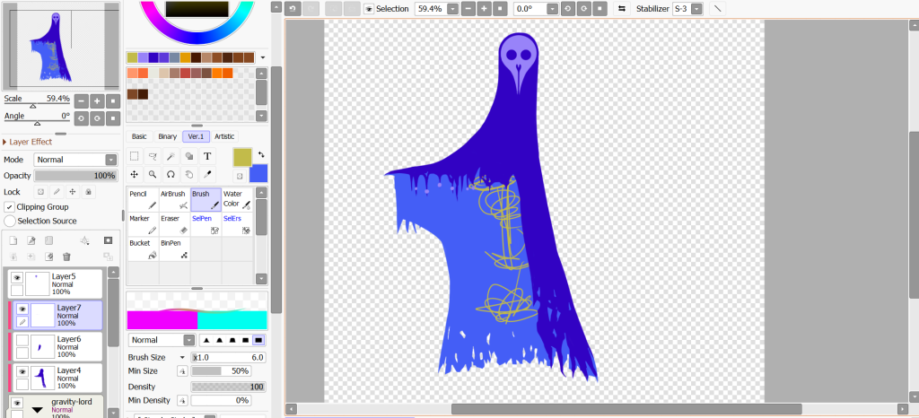Screen dimensions: 919x418
Task: Hide the gravity-lord layer group
Action: pos(16,403)
